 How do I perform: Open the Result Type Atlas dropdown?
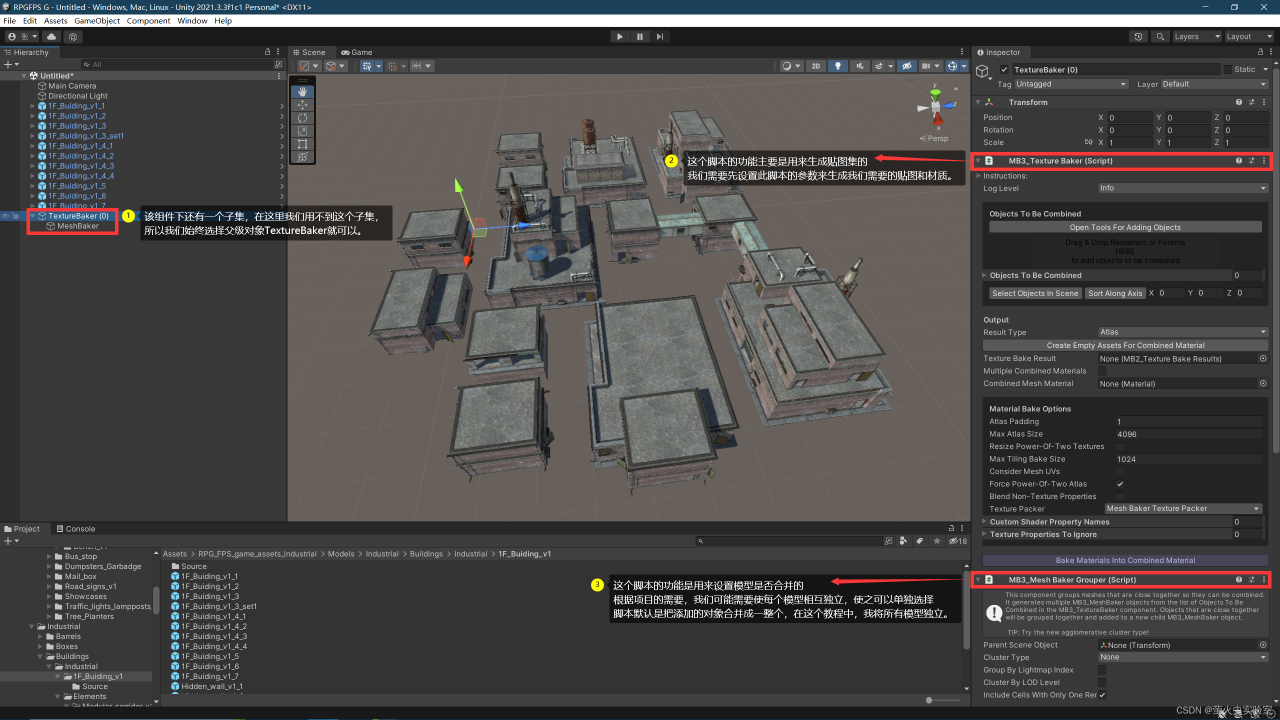[1183, 332]
